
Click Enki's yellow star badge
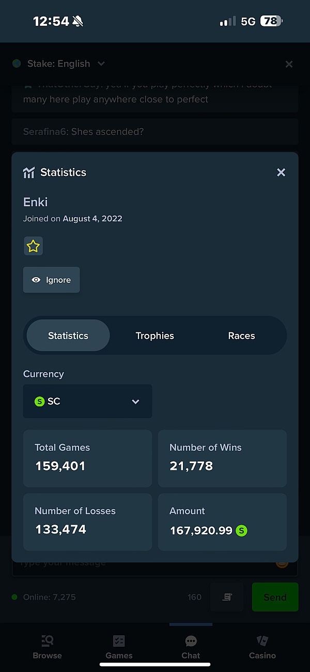33,246
